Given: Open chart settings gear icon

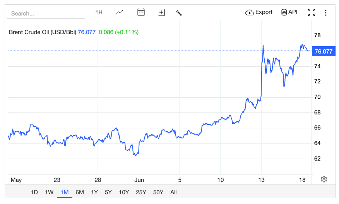Looking at the screenshot, I should 324,179.
